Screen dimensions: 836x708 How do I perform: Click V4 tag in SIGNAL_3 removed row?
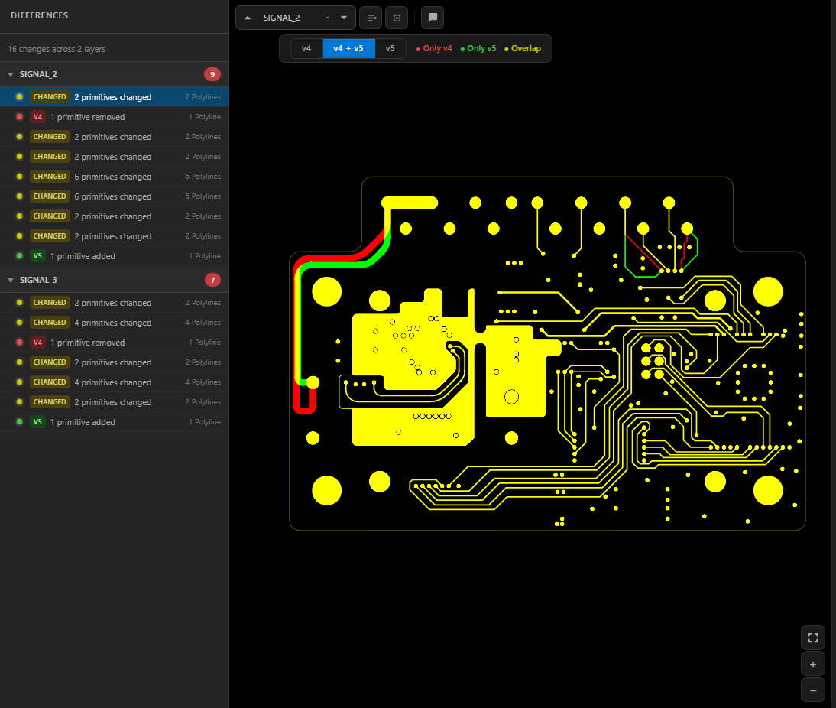(37, 343)
